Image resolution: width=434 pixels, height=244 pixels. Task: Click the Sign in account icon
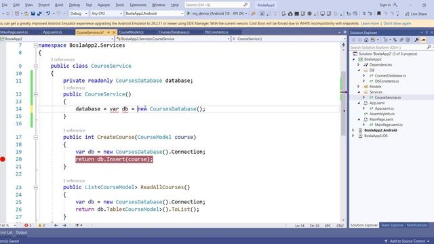coord(395,5)
